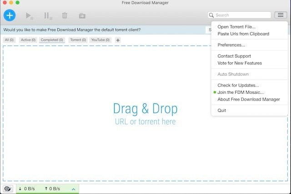Show the Torrent (0) filter tab

(x=78, y=40)
